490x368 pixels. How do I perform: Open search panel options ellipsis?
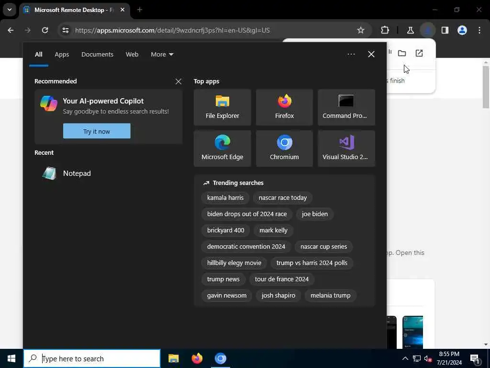tap(351, 55)
